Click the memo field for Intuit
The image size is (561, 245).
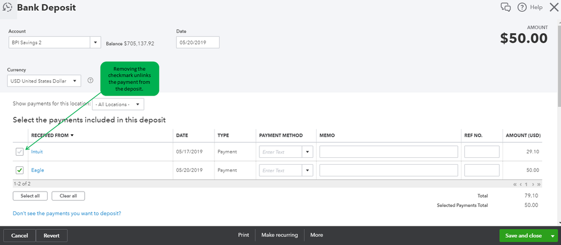pyautogui.click(x=389, y=152)
